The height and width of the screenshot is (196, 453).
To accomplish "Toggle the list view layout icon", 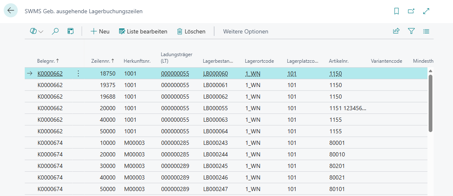I will pyautogui.click(x=426, y=31).
